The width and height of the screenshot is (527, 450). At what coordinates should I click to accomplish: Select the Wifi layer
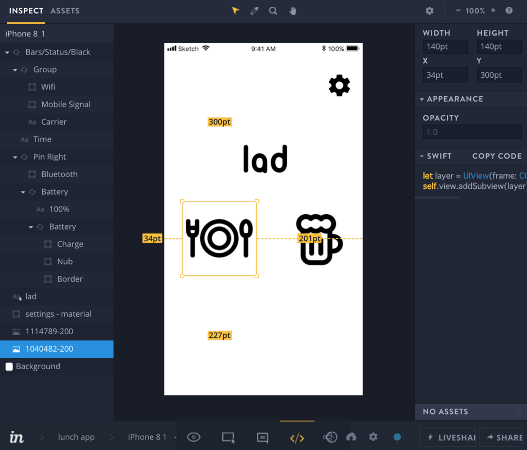tap(57, 87)
